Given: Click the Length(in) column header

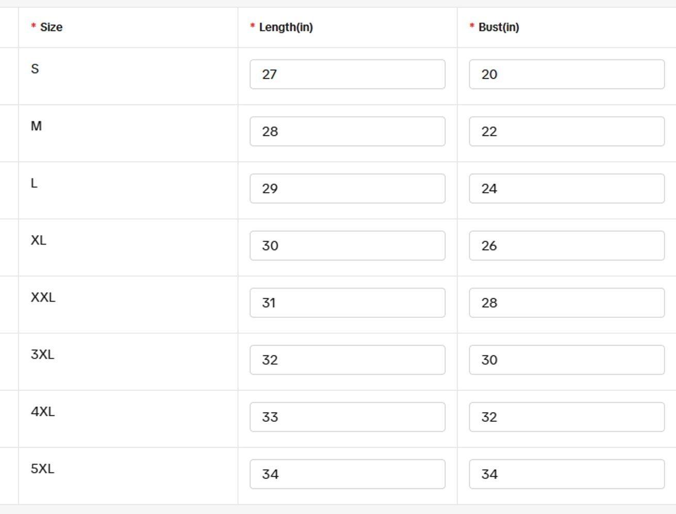Looking at the screenshot, I should click(x=286, y=27).
